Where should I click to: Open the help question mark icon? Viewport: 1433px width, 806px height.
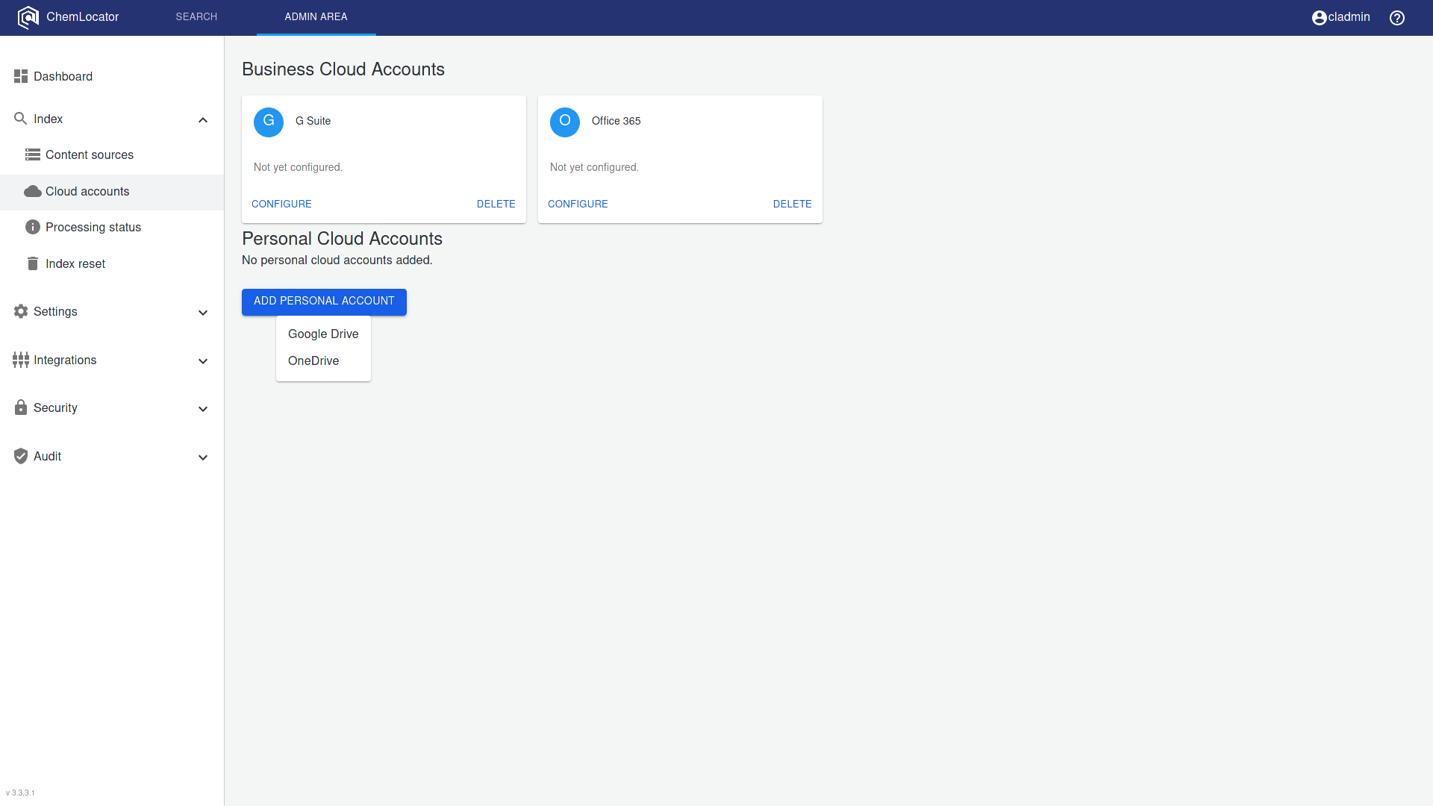pyautogui.click(x=1397, y=18)
